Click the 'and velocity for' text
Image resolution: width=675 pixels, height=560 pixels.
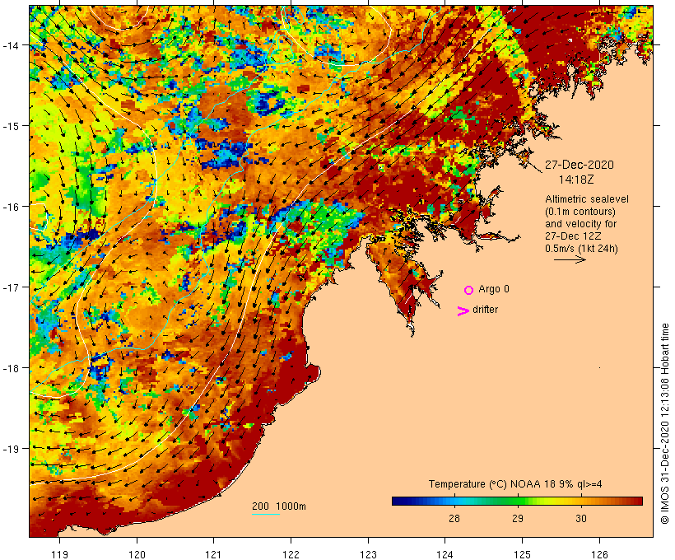click(x=580, y=224)
